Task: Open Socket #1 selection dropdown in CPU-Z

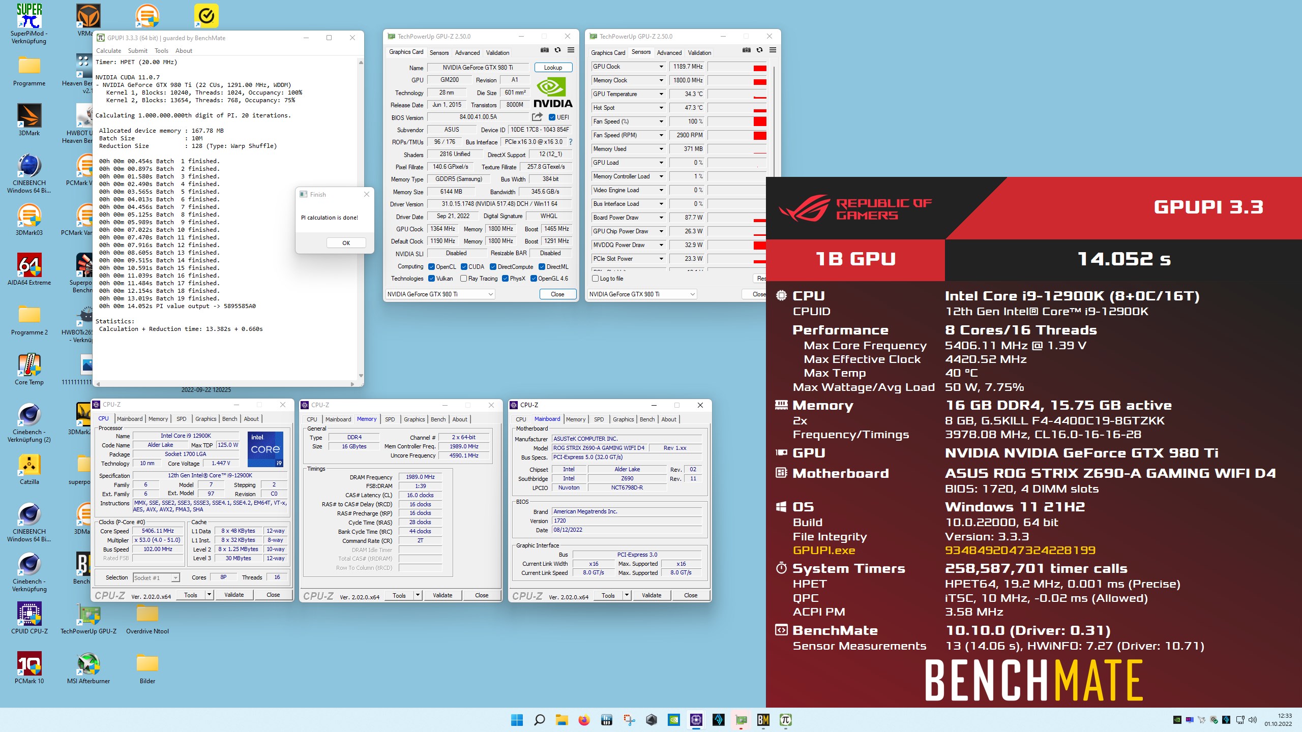Action: (156, 578)
